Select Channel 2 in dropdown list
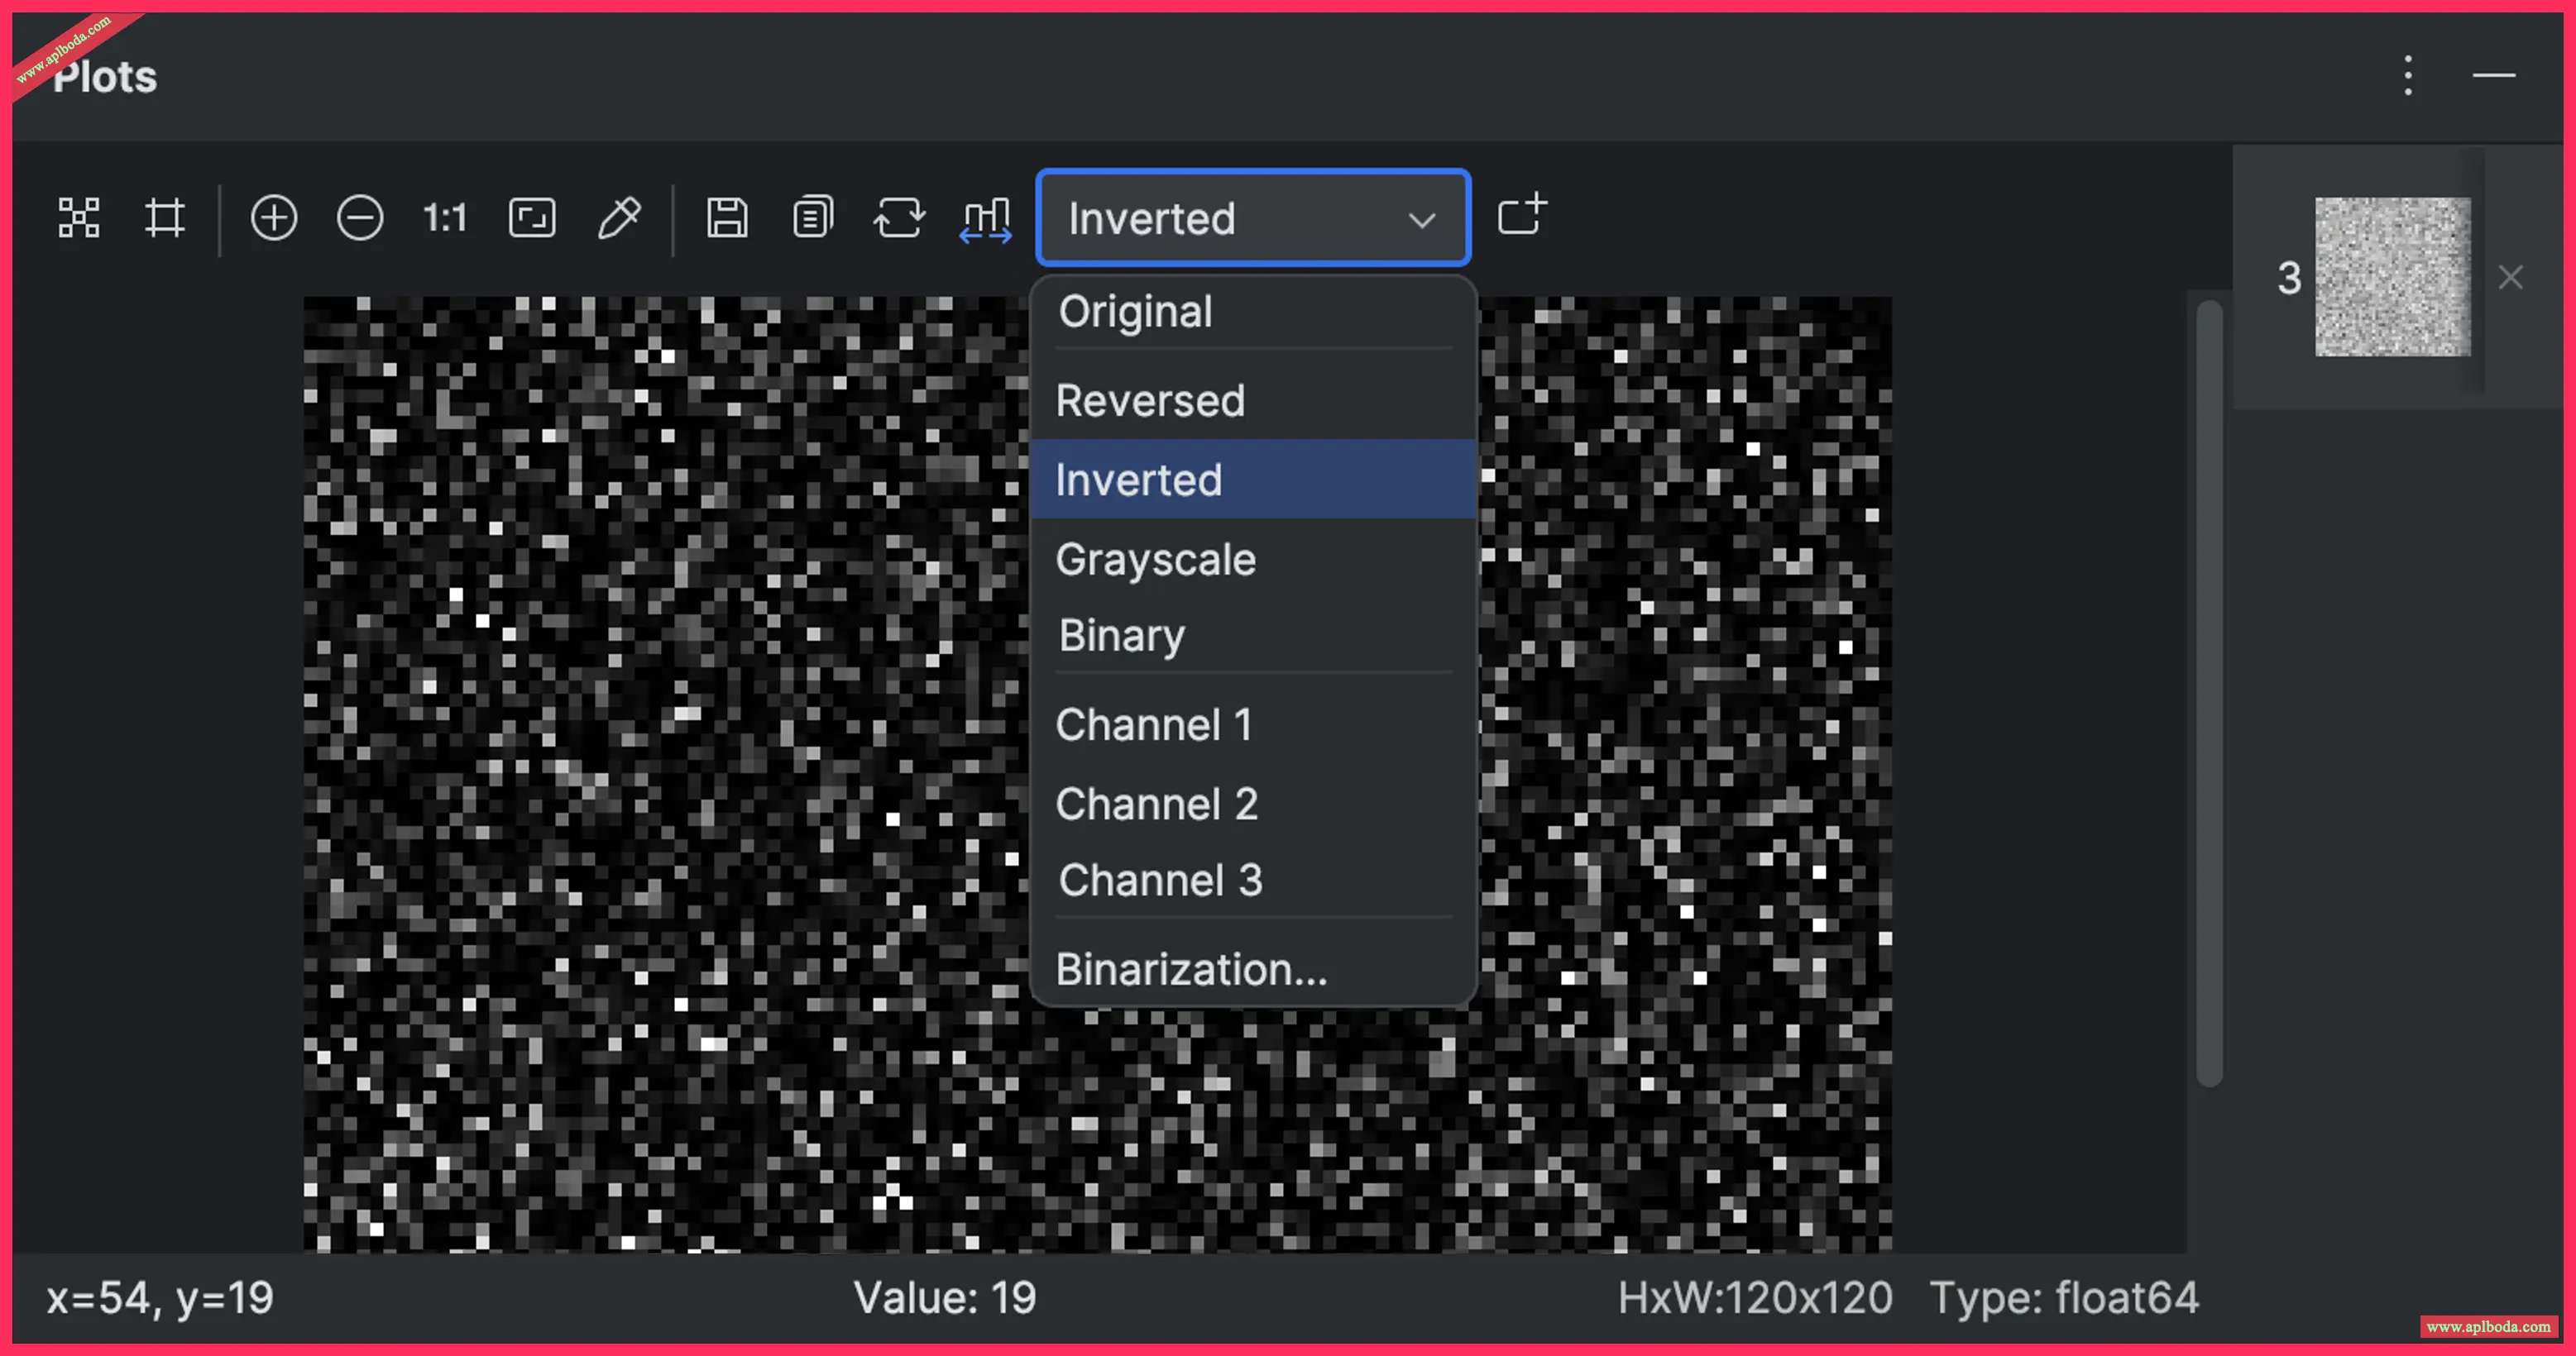Viewport: 2576px width, 1356px height. pos(1156,804)
